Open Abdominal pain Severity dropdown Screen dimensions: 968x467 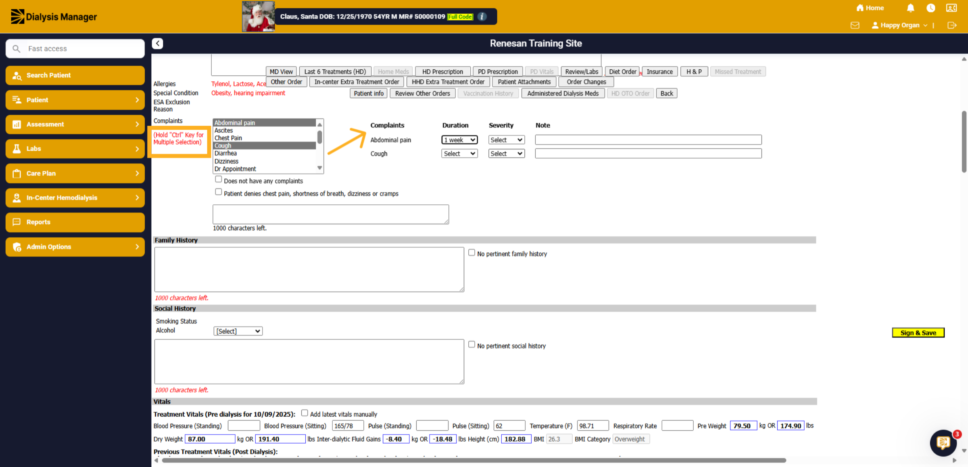click(x=506, y=140)
